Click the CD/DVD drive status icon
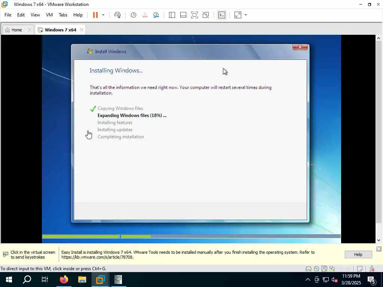The image size is (383, 287). (316, 269)
